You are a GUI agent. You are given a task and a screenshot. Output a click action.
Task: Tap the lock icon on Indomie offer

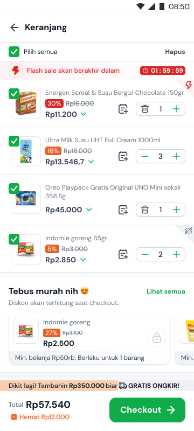coord(157,338)
